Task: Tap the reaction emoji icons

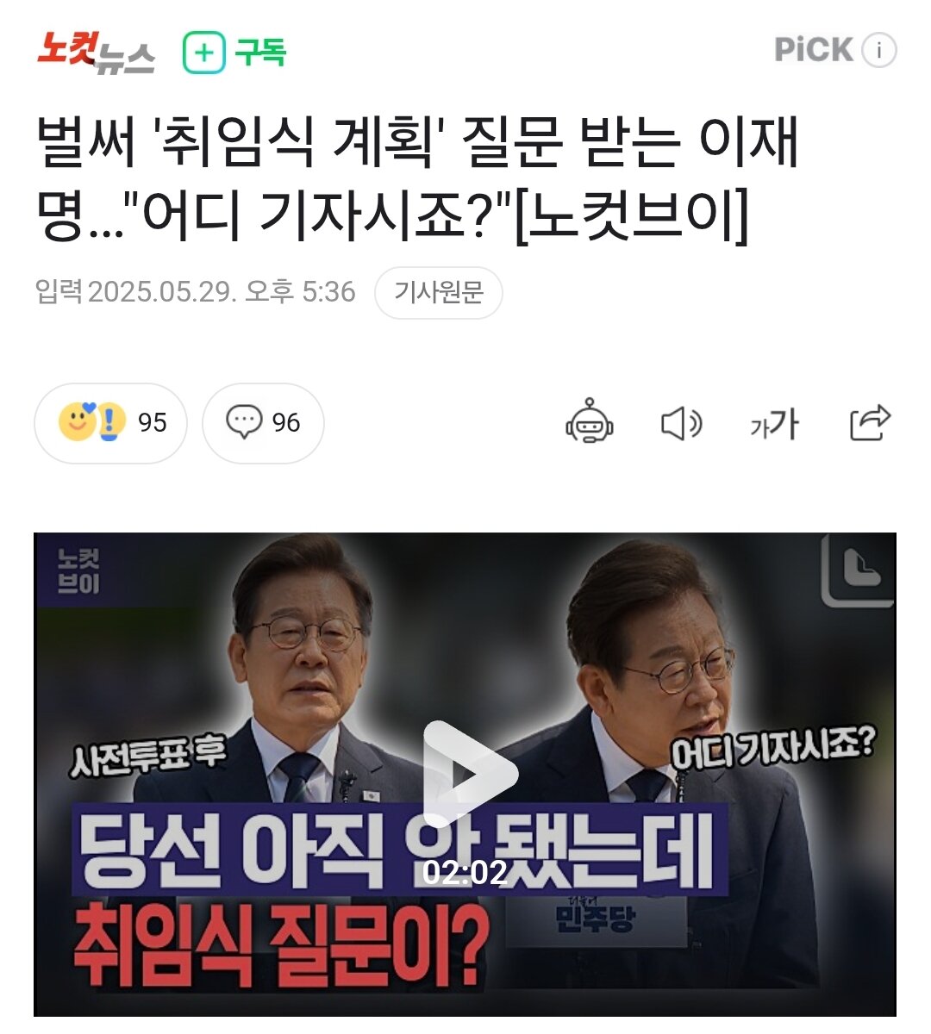Action: pyautogui.click(x=92, y=422)
